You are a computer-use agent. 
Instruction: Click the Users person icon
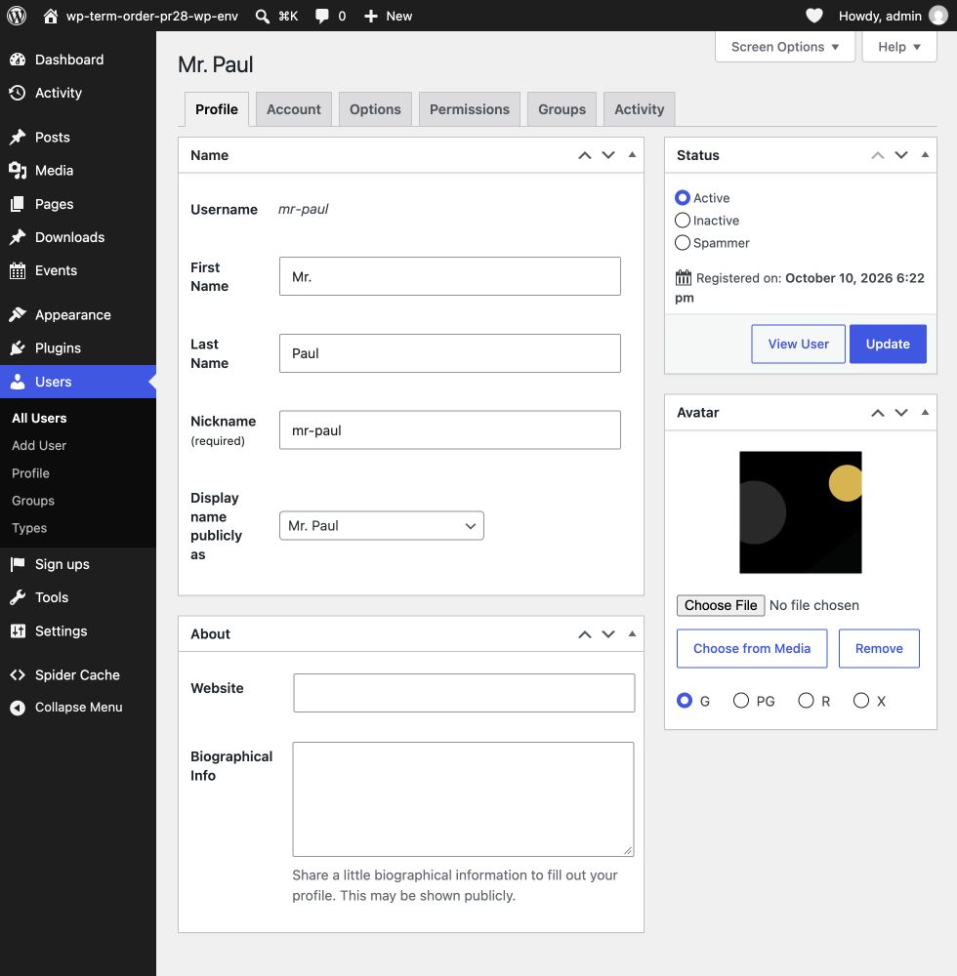(x=18, y=382)
